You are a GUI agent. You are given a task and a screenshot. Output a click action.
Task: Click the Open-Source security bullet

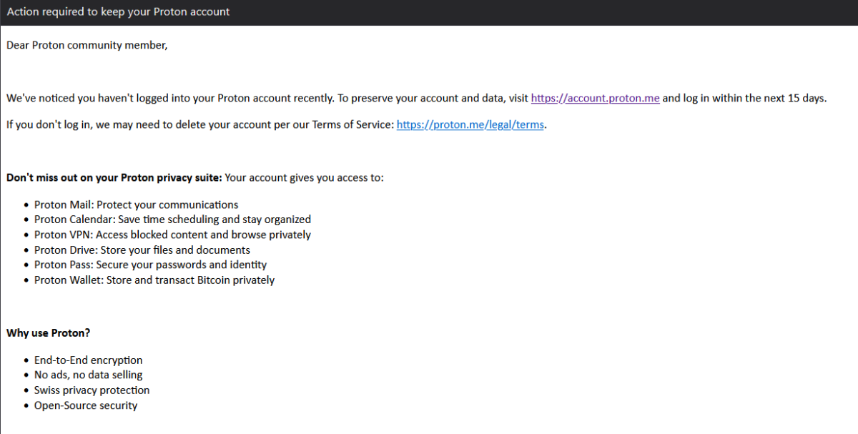[x=85, y=405]
